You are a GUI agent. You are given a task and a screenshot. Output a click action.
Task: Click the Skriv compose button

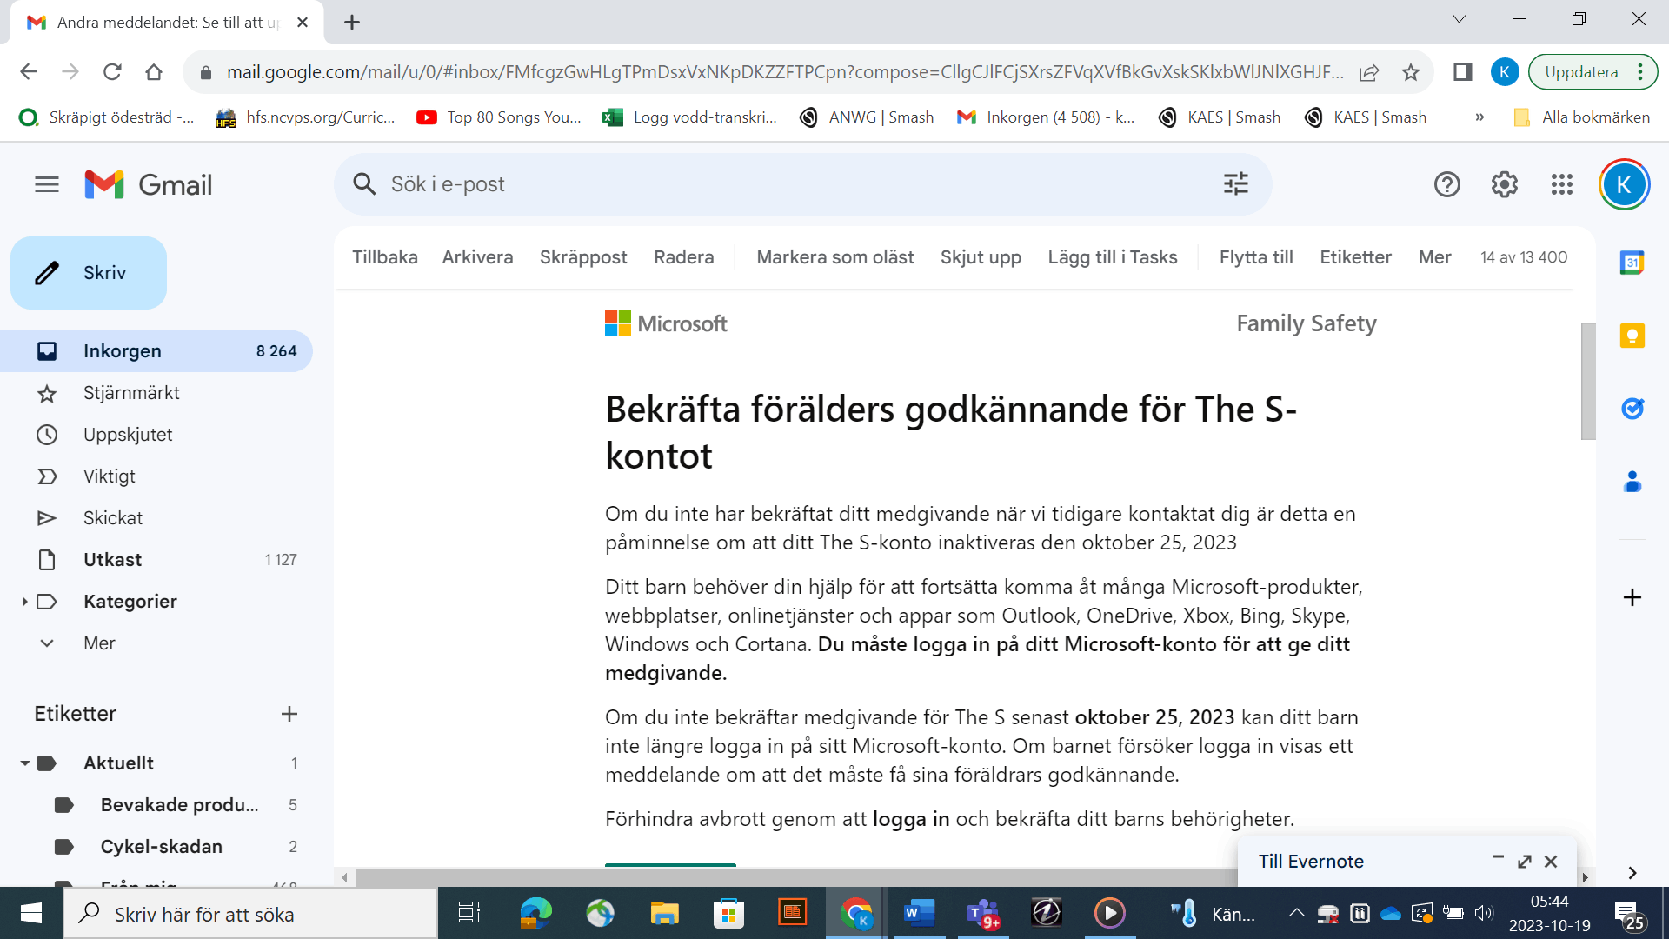tap(89, 273)
